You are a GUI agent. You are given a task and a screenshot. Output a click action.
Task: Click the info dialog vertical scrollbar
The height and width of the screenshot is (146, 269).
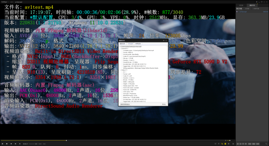coord(167,74)
